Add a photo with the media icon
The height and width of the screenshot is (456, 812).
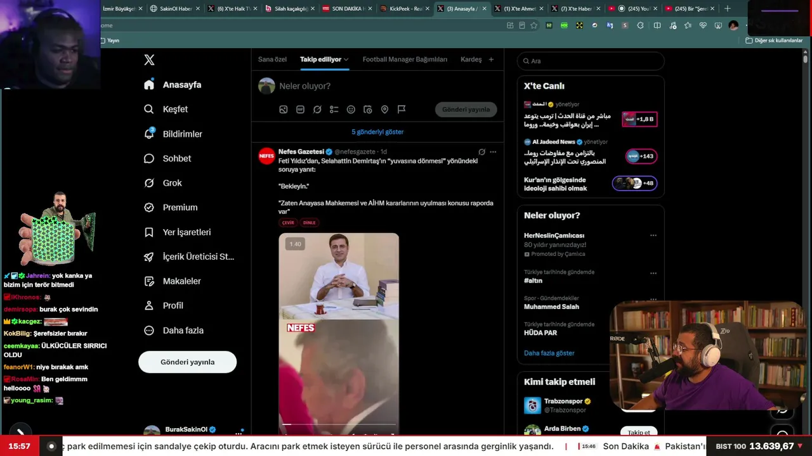pos(284,110)
